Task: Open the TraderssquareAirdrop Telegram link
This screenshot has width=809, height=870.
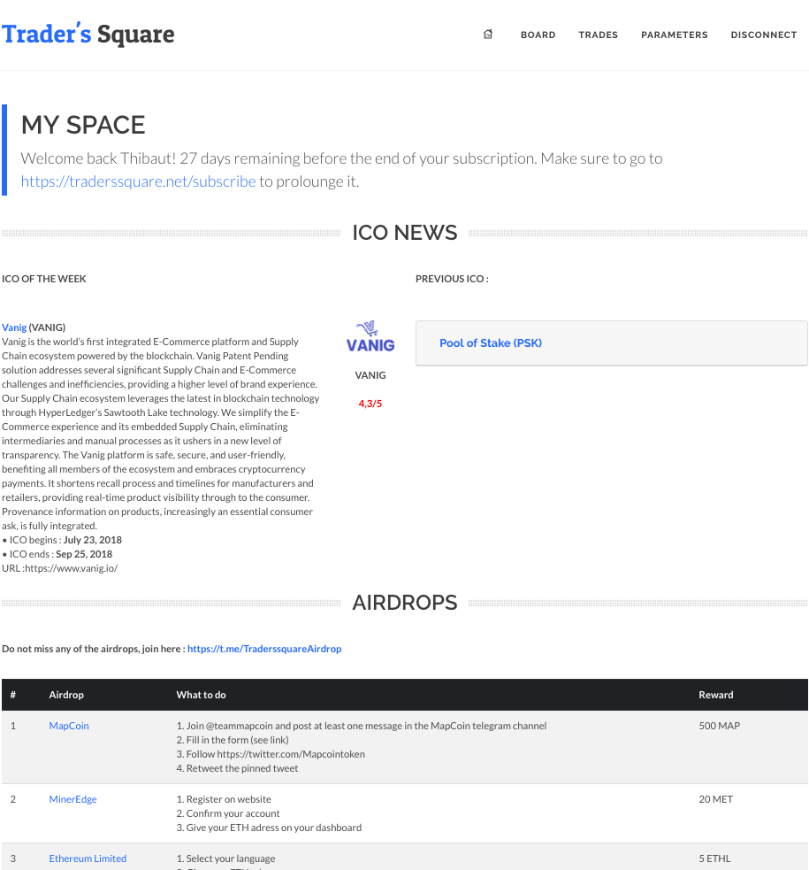Action: point(264,649)
